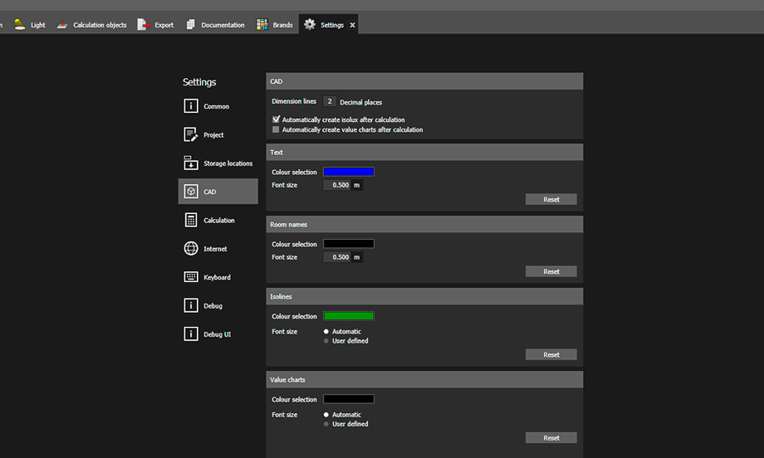Click the Calculation calculator icon
764x458 pixels.
pos(191,220)
